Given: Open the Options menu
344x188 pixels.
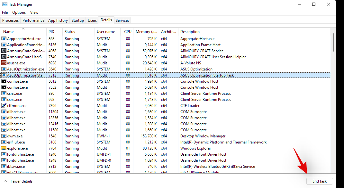Looking at the screenshot, I should coord(19,12).
